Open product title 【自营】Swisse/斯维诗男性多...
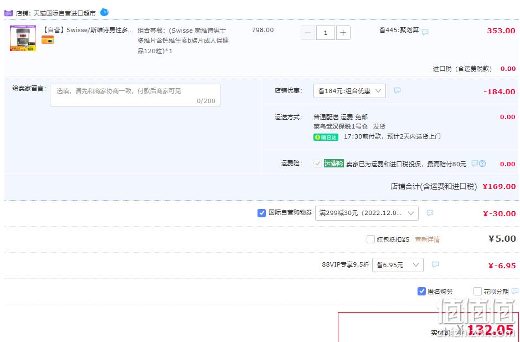This screenshot has width=520, height=342. (x=87, y=30)
